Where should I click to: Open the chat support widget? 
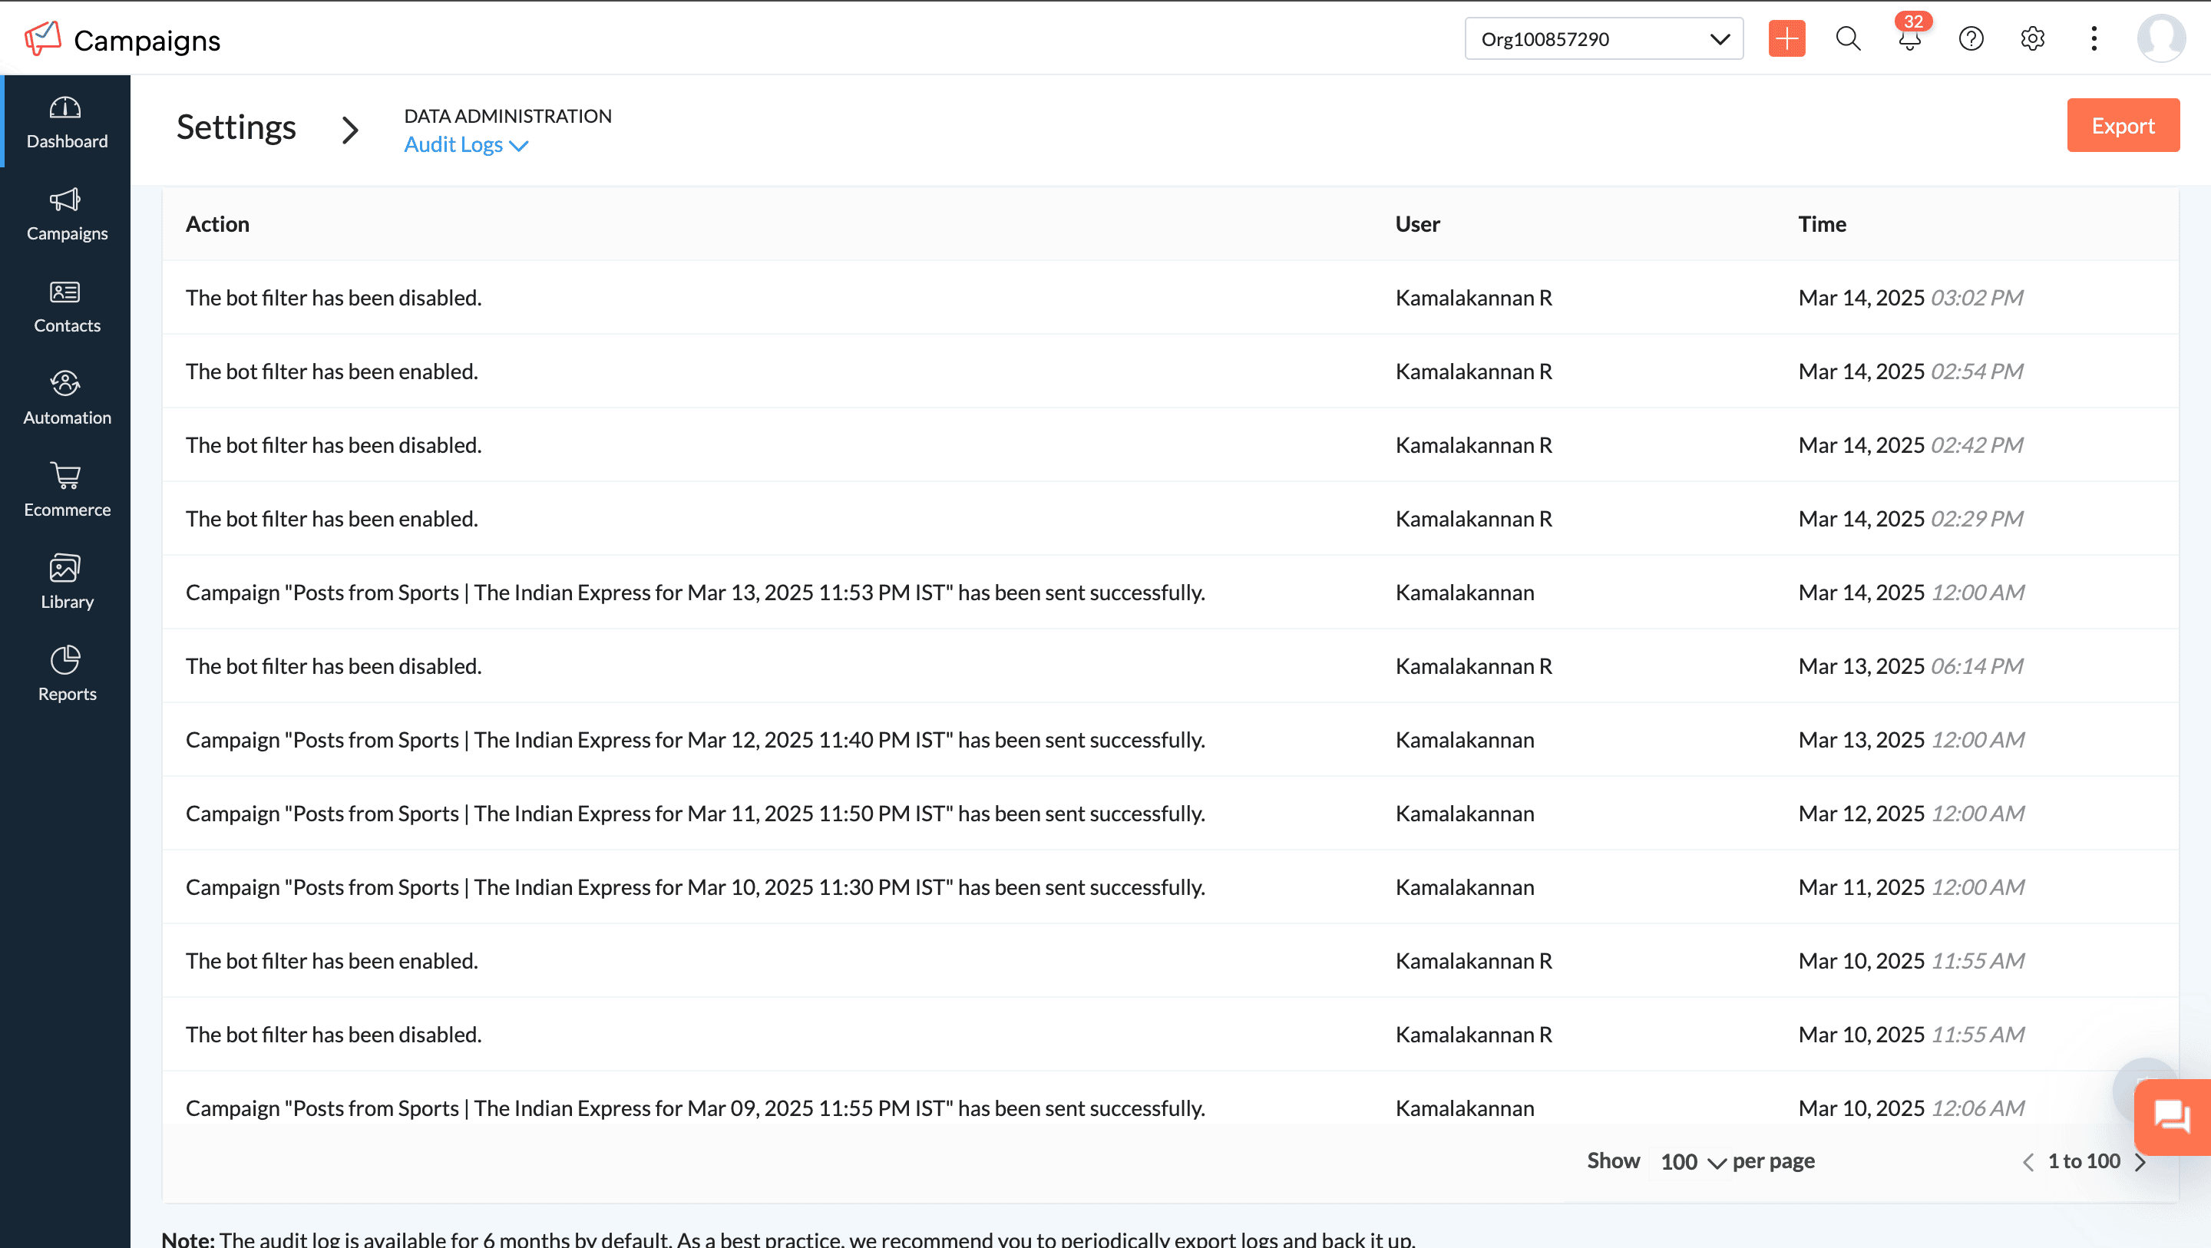point(2172,1117)
